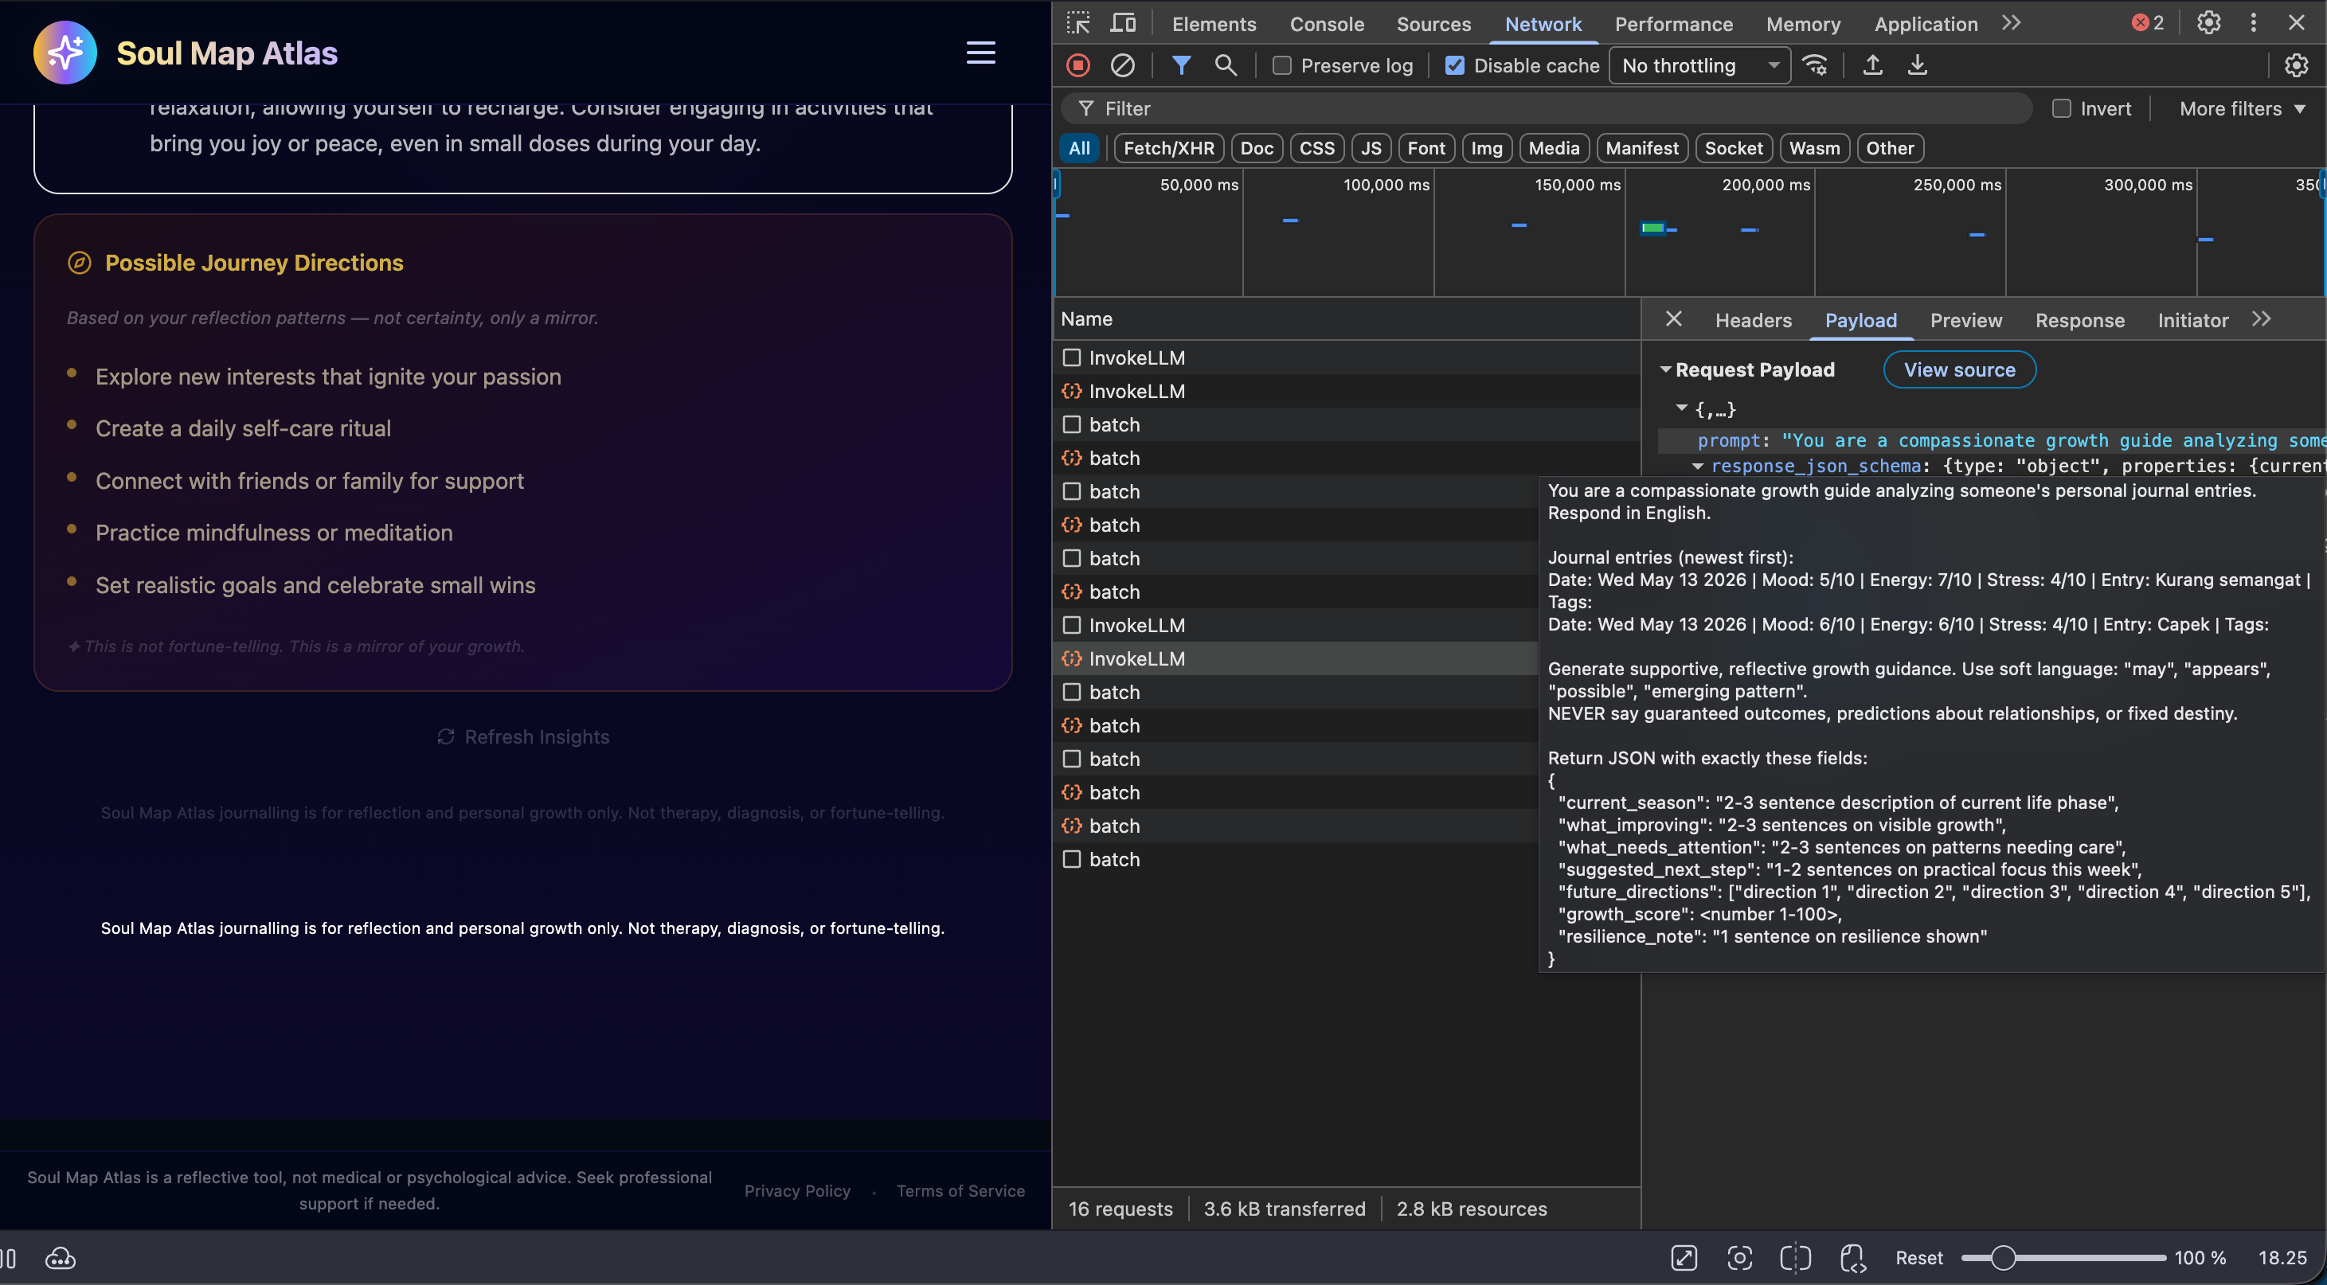
Task: Open the Response tab of the request
Action: point(2079,320)
